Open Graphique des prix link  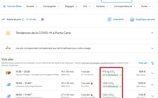point(145,19)
